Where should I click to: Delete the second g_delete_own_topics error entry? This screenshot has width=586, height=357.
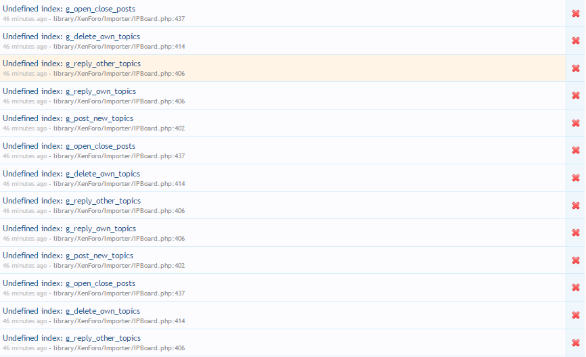click(576, 178)
